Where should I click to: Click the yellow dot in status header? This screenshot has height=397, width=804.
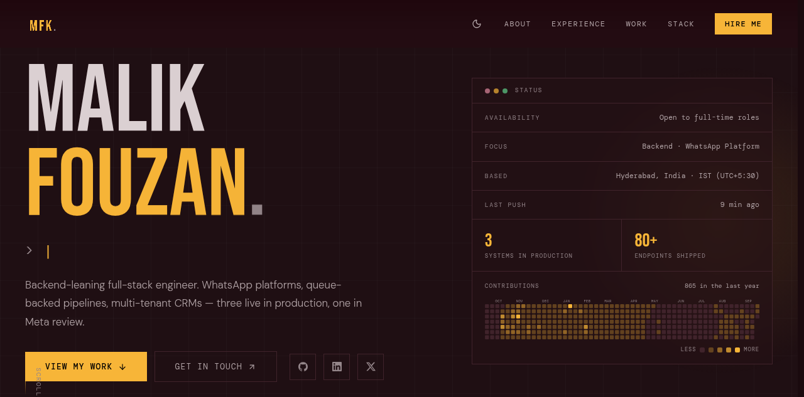pyautogui.click(x=496, y=91)
